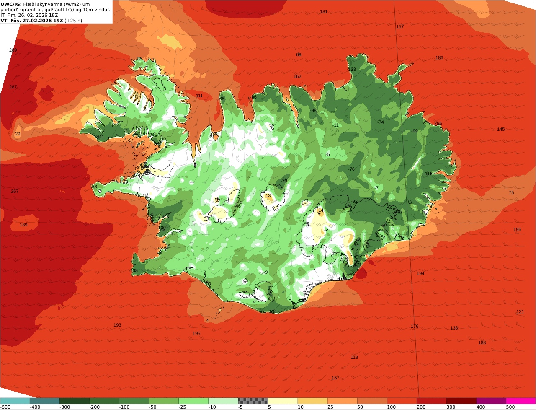
Task: Select the legend swatch between -200 and -100
Action: pyautogui.click(x=104, y=401)
